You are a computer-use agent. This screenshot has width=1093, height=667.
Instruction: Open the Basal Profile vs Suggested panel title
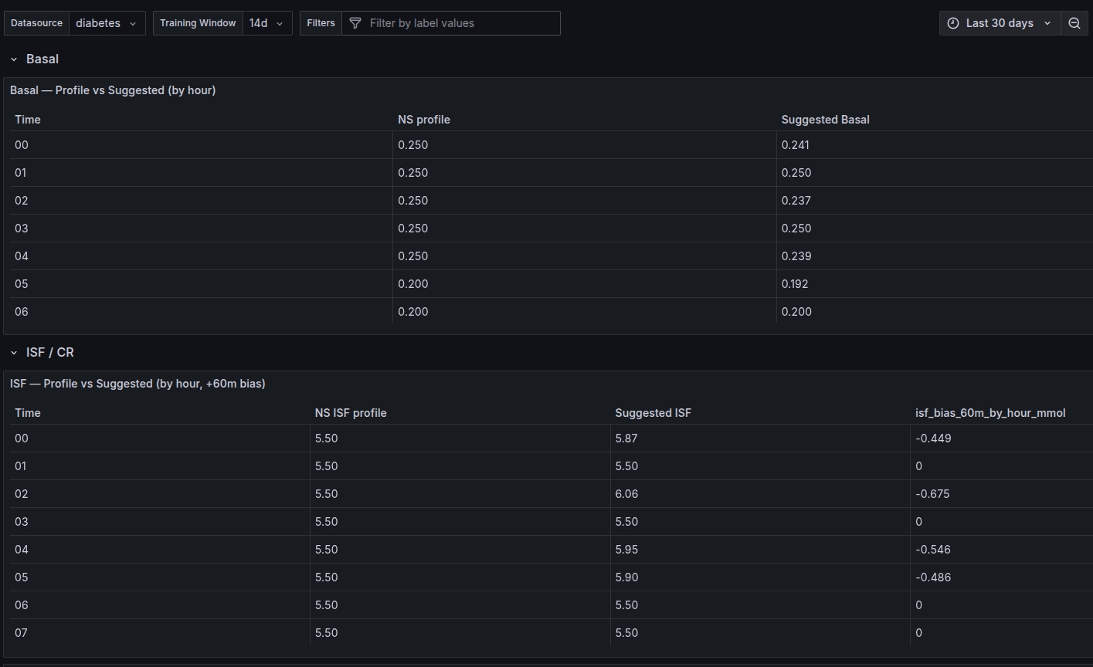coord(113,90)
